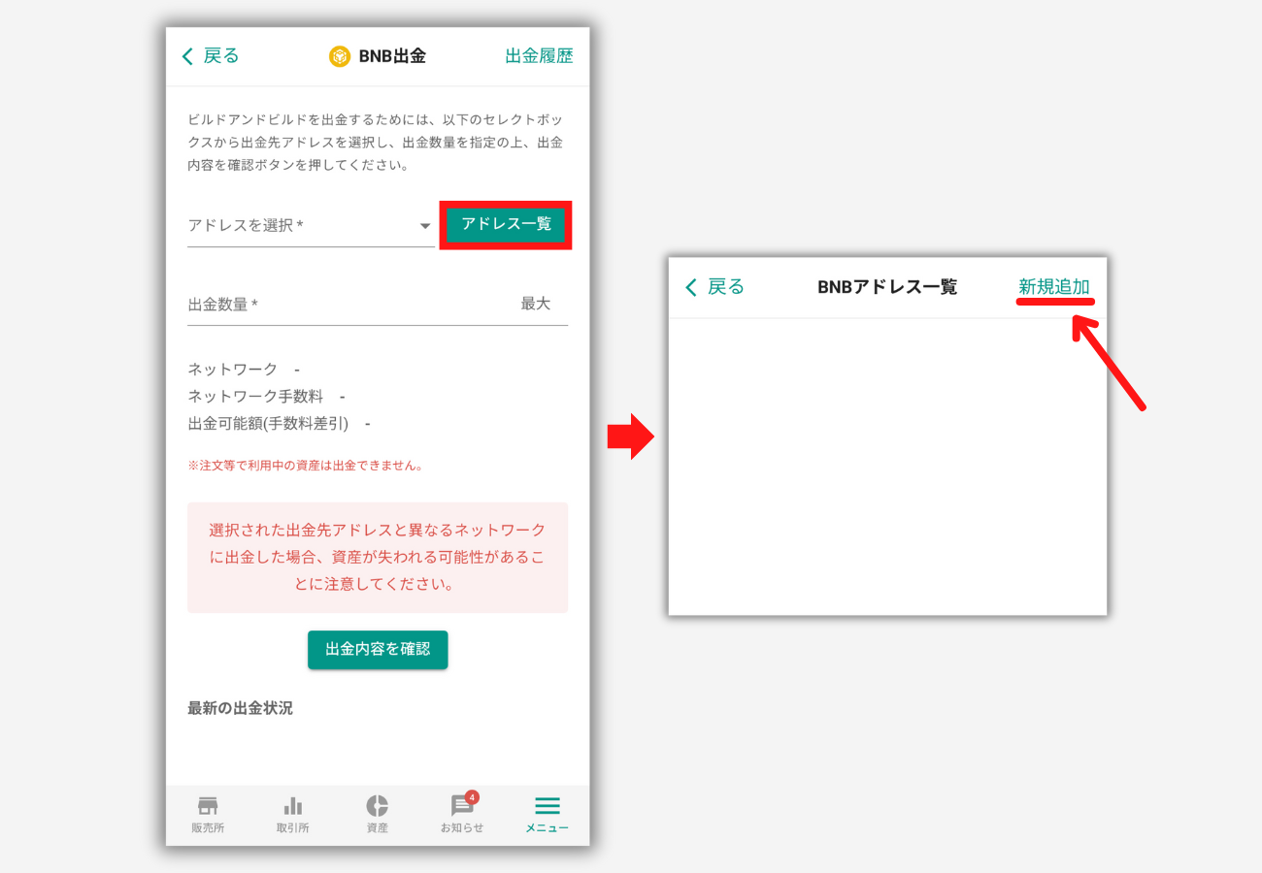Tap the メニュー hamburger icon
This screenshot has height=873, width=1262.
(548, 806)
